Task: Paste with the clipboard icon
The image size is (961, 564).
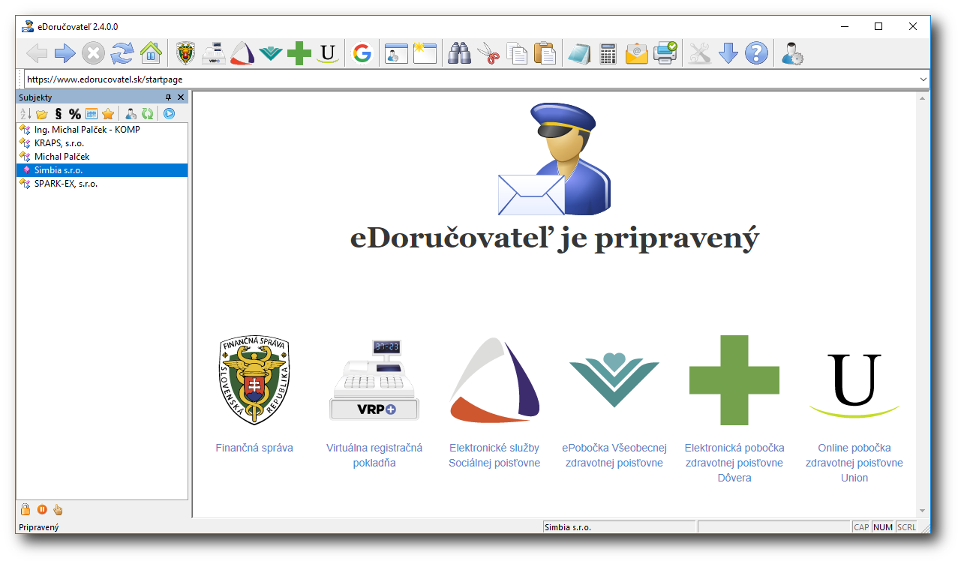Action: (545, 53)
